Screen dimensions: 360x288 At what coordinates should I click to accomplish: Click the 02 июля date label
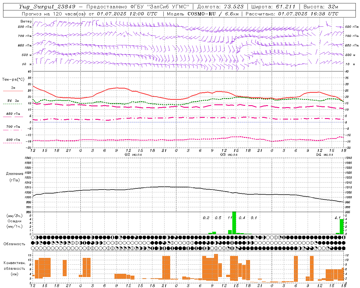pos(133,155)
